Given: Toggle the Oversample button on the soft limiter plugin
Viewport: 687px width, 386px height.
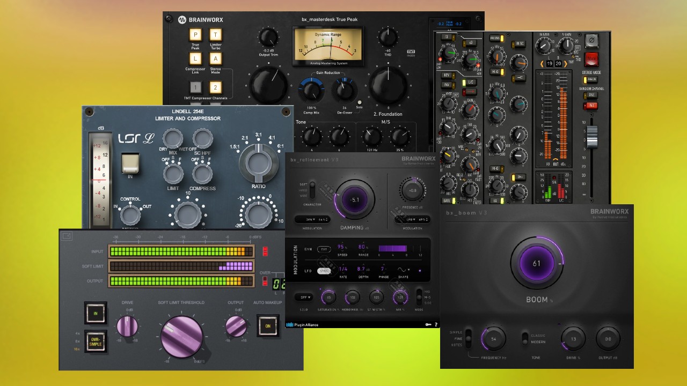Looking at the screenshot, I should coord(96,340).
